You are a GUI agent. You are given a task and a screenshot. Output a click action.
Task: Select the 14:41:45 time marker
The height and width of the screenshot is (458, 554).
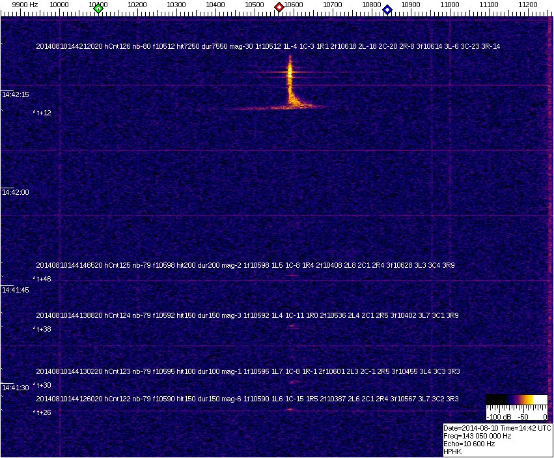tap(15, 290)
